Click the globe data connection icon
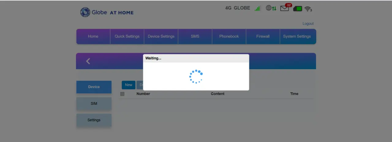This screenshot has height=142, width=392. pos(271,8)
